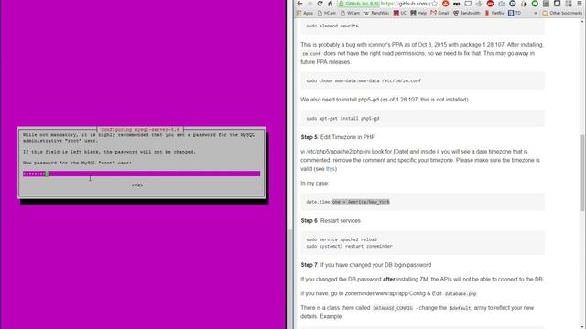This screenshot has width=586, height=329.
Task: Click the green GitHub, Inc. security badge
Action: 358,4
